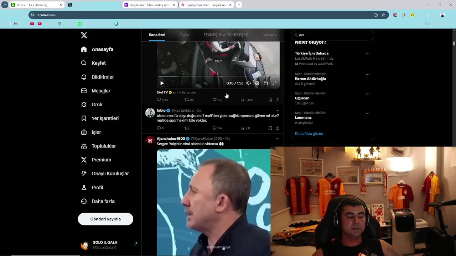Seek along the video progress bar

pyautogui.click(x=218, y=76)
